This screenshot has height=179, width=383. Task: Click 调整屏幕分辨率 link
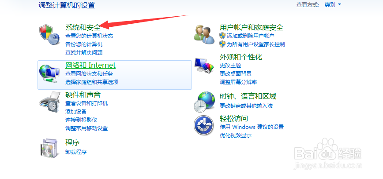click(238, 82)
